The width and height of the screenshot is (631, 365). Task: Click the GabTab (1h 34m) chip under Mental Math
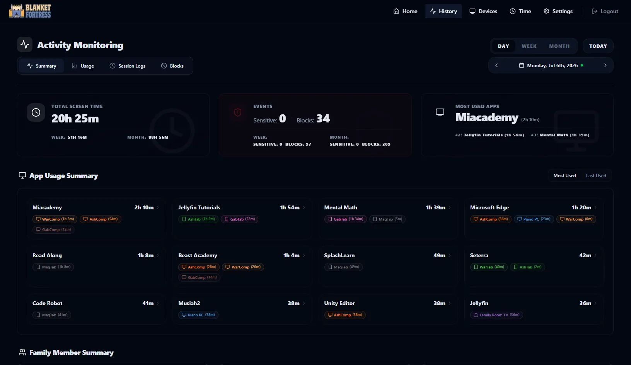pos(346,219)
